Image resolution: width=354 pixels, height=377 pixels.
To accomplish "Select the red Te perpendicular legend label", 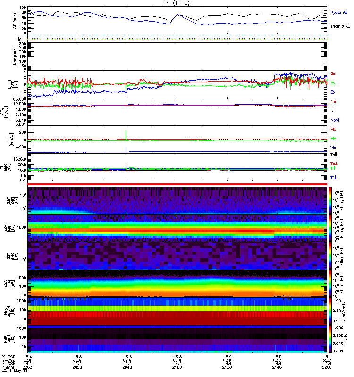I will [x=334, y=164].
